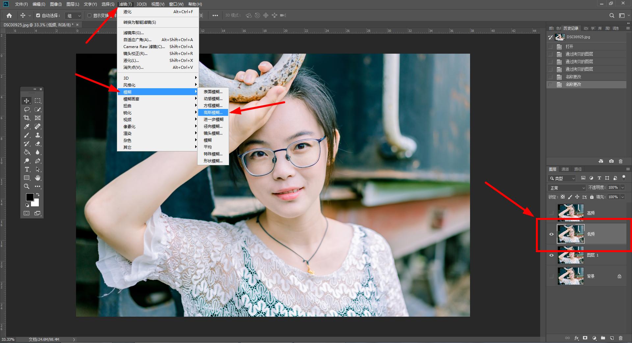Select the Brush tool

click(x=27, y=135)
